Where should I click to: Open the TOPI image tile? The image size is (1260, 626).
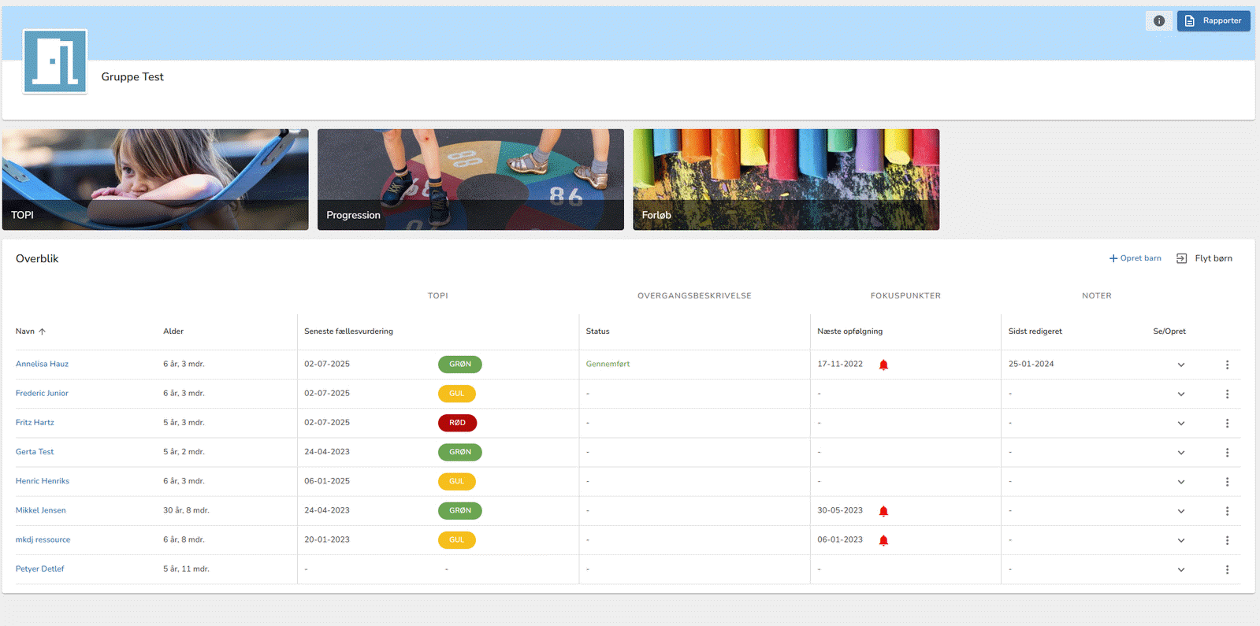click(155, 180)
